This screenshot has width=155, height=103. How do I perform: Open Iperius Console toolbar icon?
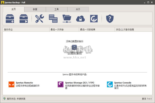94,19
